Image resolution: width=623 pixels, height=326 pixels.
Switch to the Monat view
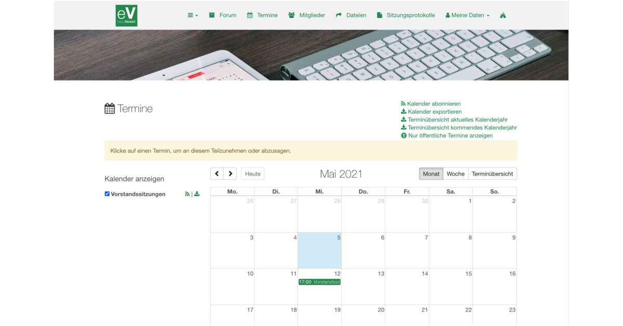(x=431, y=174)
